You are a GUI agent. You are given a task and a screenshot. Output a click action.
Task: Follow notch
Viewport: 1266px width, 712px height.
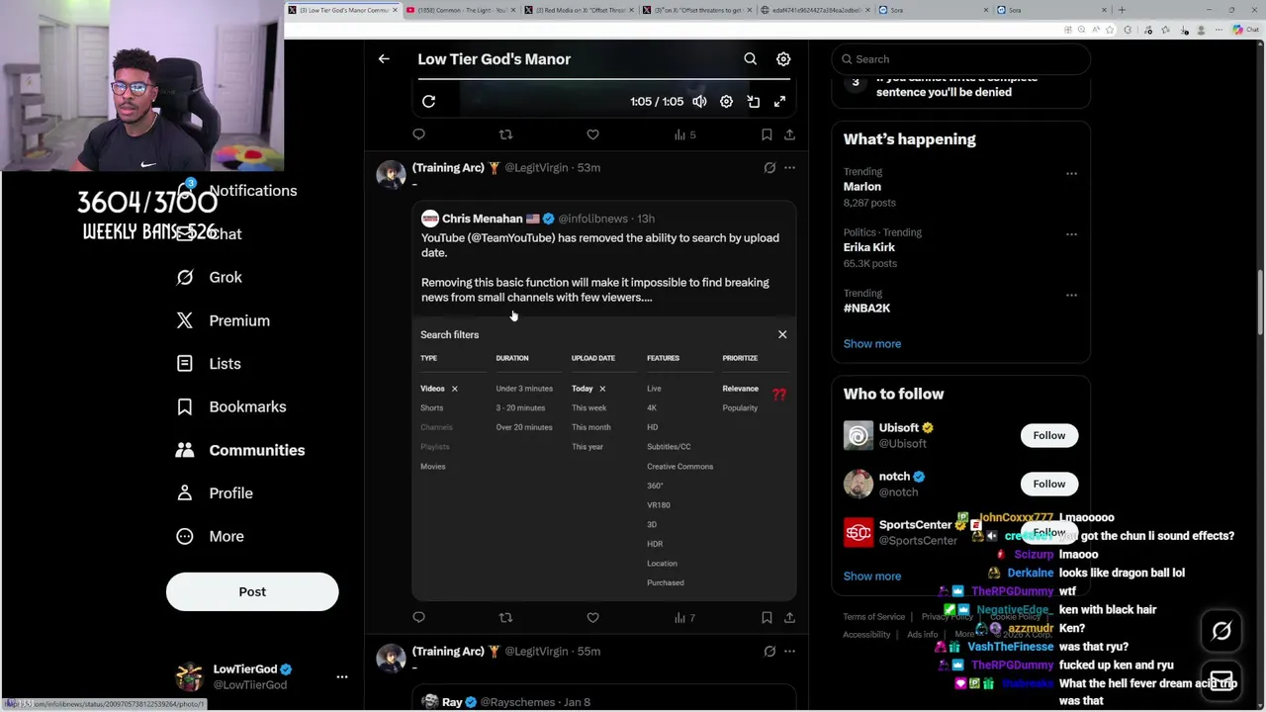[1049, 485]
